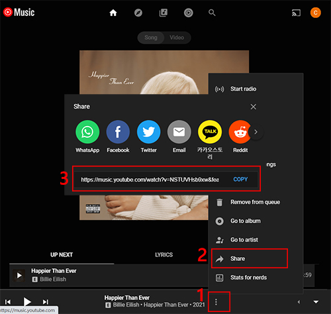
Task: Select Go to album
Action: pos(256,221)
